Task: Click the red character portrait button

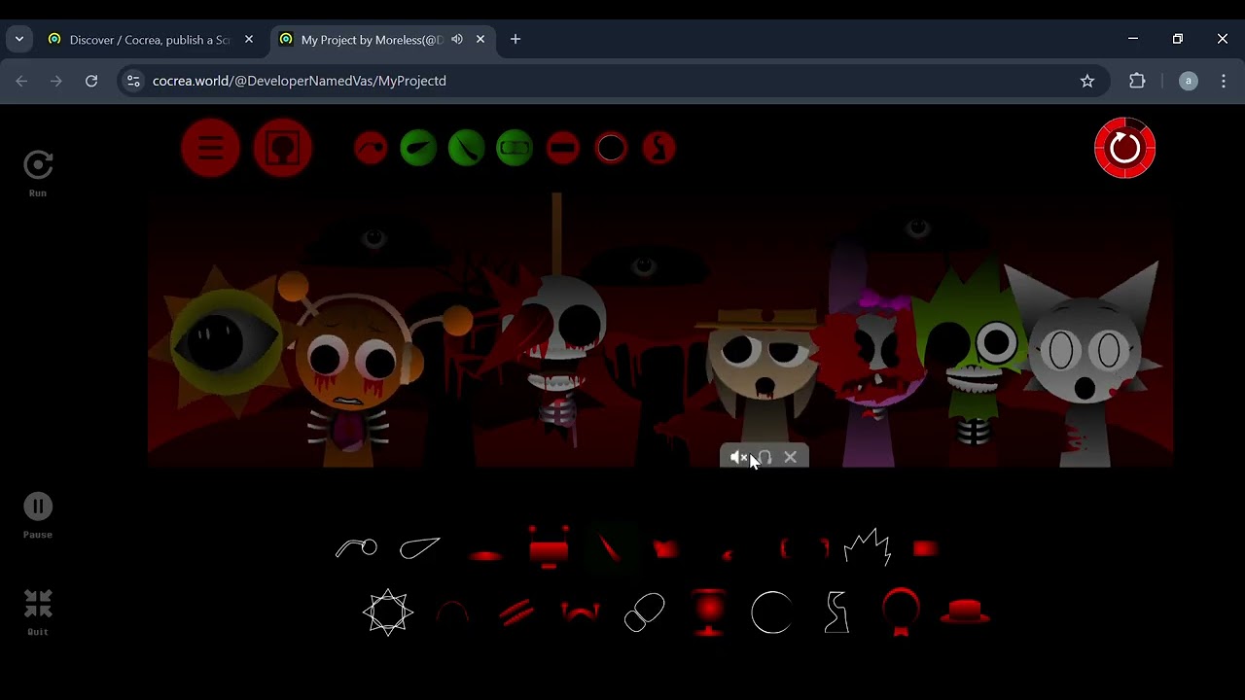Action: (x=283, y=148)
